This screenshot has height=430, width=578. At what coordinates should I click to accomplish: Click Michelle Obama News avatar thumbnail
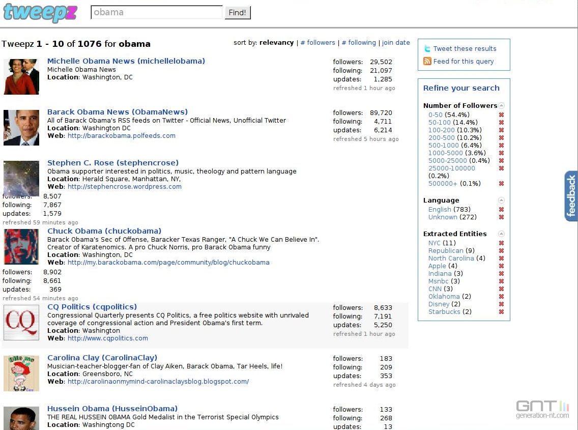(21, 77)
